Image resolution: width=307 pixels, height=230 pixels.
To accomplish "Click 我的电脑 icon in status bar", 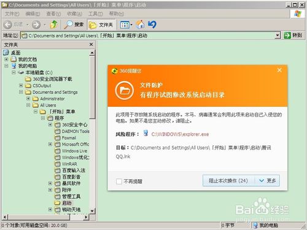I will point(255,225).
